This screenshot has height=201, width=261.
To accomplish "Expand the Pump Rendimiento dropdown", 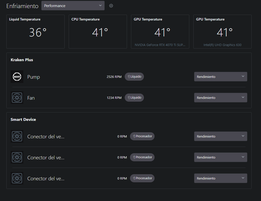I will point(220,77).
